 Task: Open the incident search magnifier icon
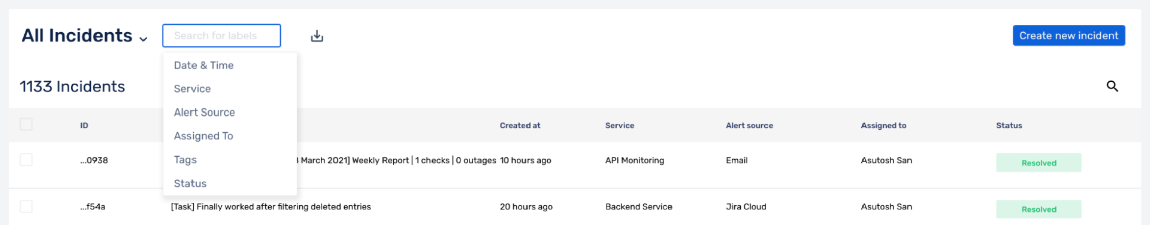1112,86
